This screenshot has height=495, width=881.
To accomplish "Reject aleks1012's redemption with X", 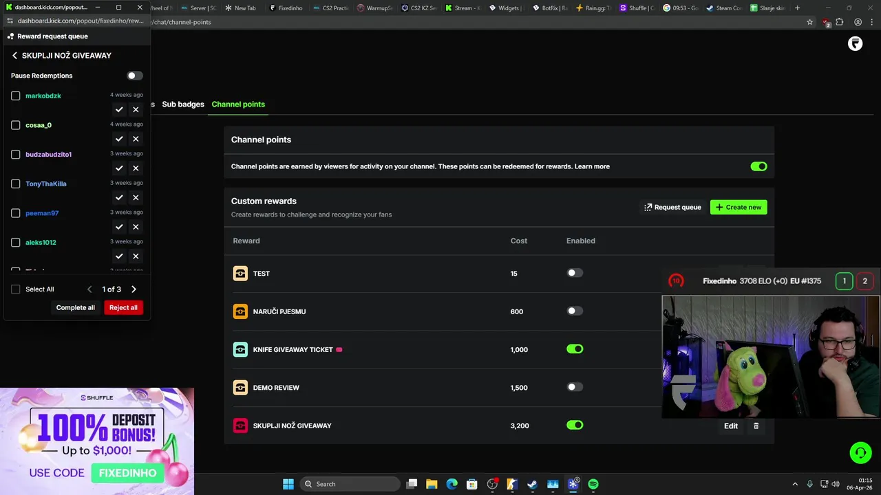I will coord(136,256).
